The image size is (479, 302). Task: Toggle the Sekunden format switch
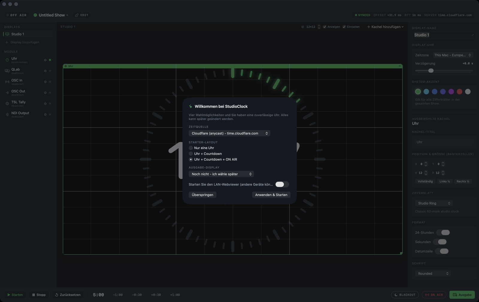click(440, 242)
